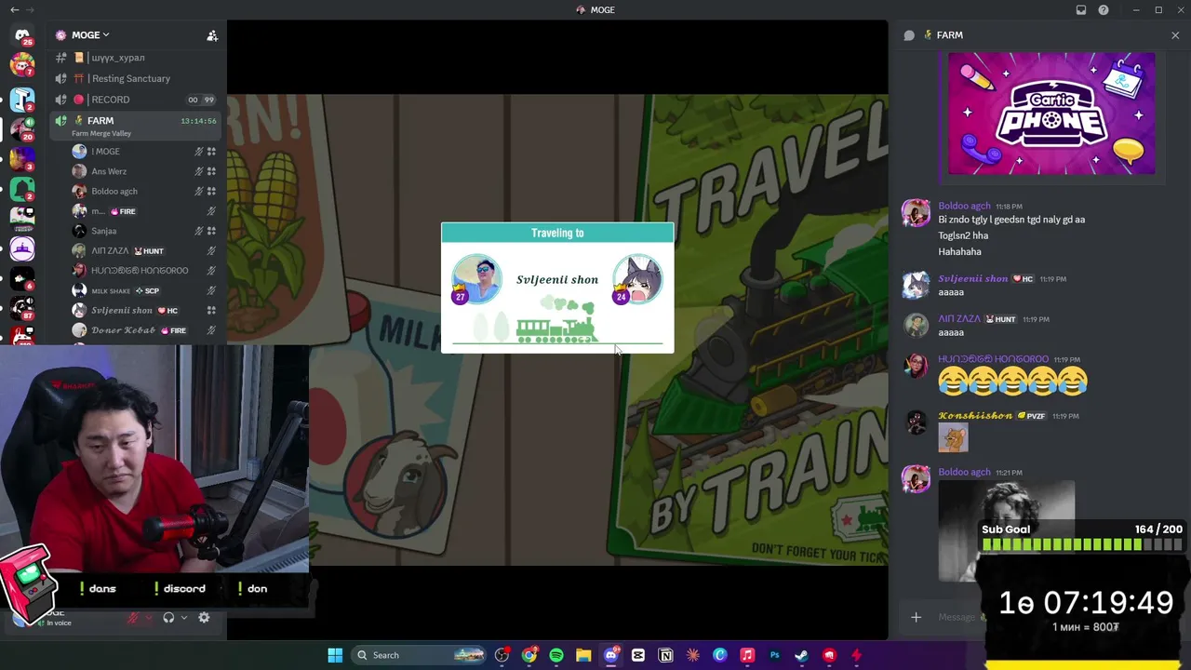The width and height of the screenshot is (1191, 670).
Task: Open the Discord help icon
Action: pyautogui.click(x=1104, y=10)
